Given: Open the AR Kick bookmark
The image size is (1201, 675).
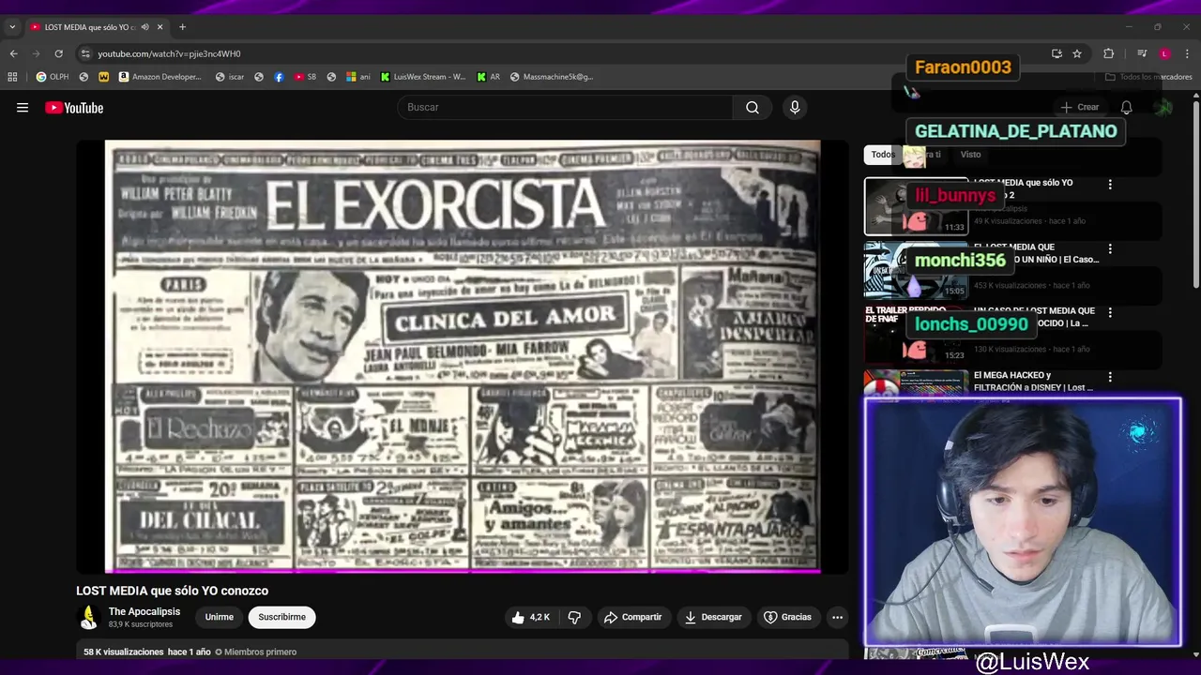Looking at the screenshot, I should tap(489, 77).
